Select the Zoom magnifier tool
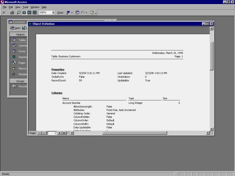 (x=18, y=13)
